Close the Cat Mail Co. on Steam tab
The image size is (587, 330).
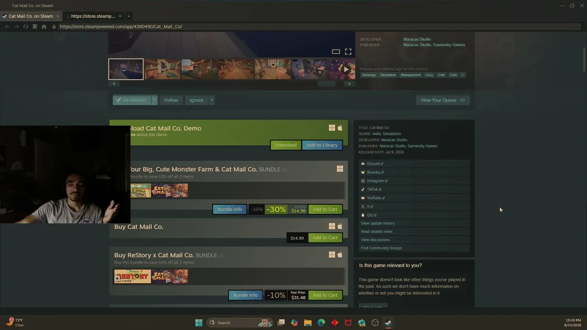[58, 16]
